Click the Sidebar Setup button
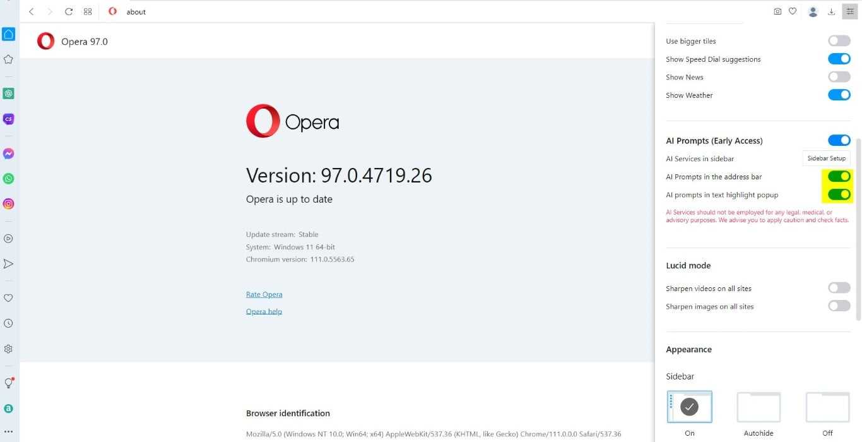 (x=827, y=158)
